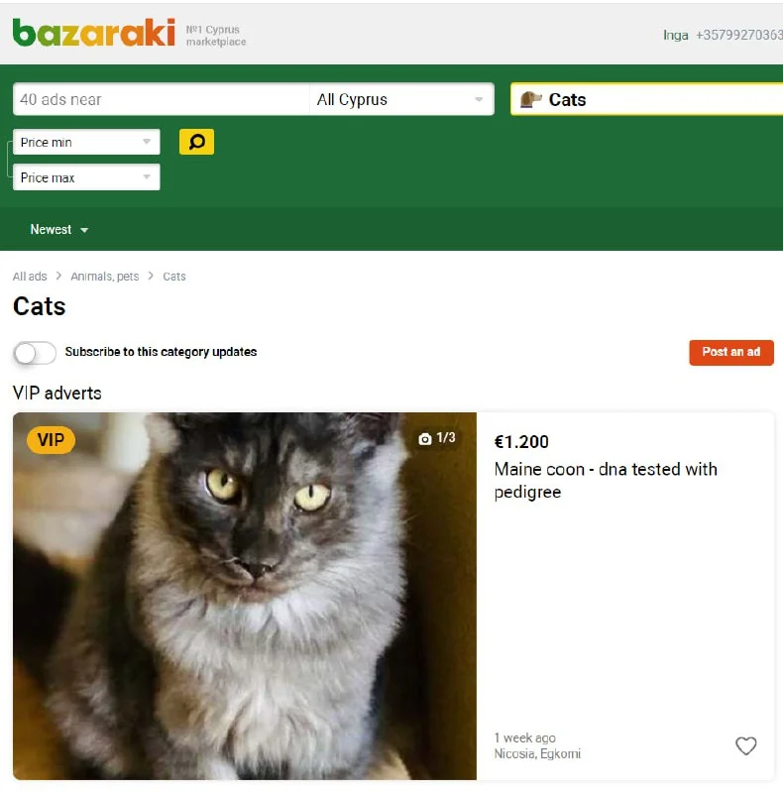The height and width of the screenshot is (793, 783).
Task: Open Maine coon dna tested listing title
Action: (606, 480)
